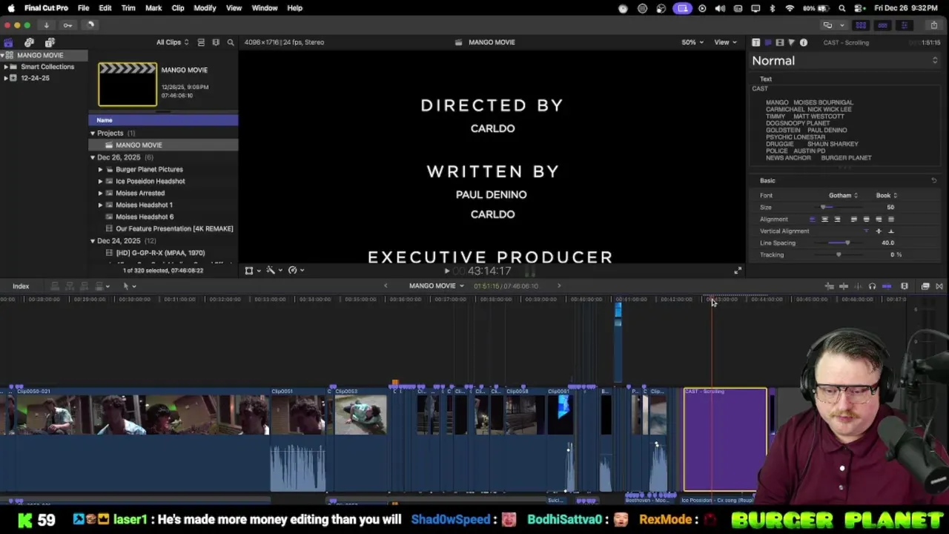
Task: Open the Modify menu
Action: coord(205,8)
